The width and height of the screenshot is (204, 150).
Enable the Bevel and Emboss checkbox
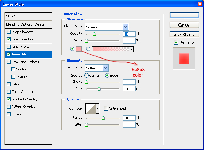click(x=8, y=62)
